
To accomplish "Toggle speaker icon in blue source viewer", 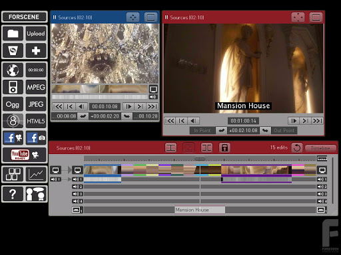I will [x=153, y=97].
